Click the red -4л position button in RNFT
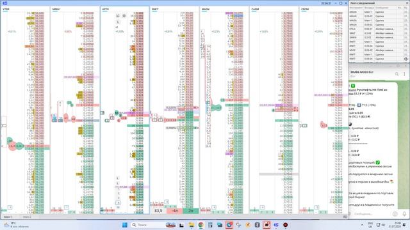 [174, 211]
